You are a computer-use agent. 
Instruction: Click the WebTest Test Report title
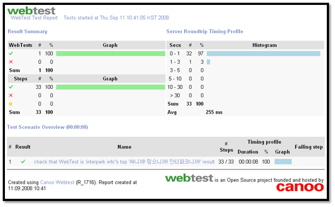coord(34,17)
